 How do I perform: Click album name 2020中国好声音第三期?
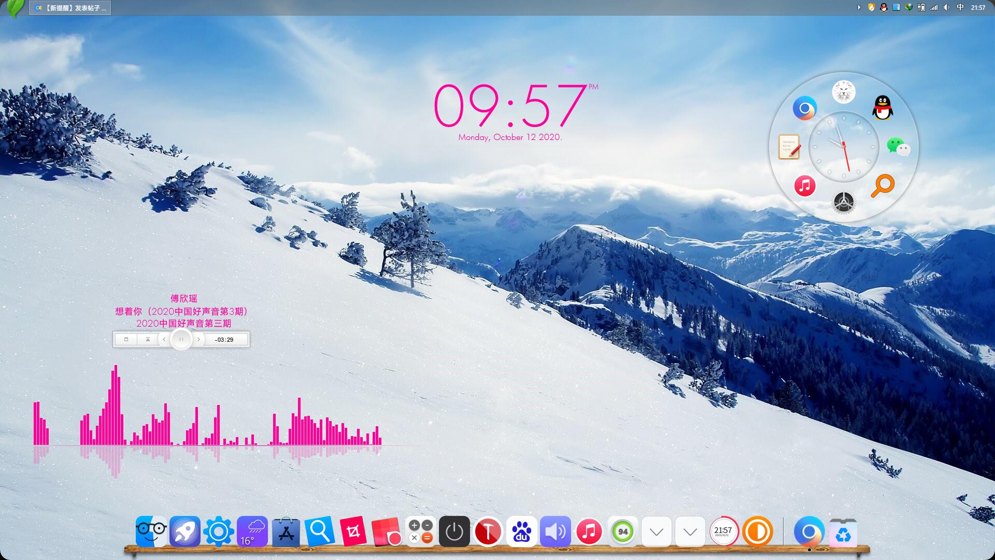click(x=183, y=324)
